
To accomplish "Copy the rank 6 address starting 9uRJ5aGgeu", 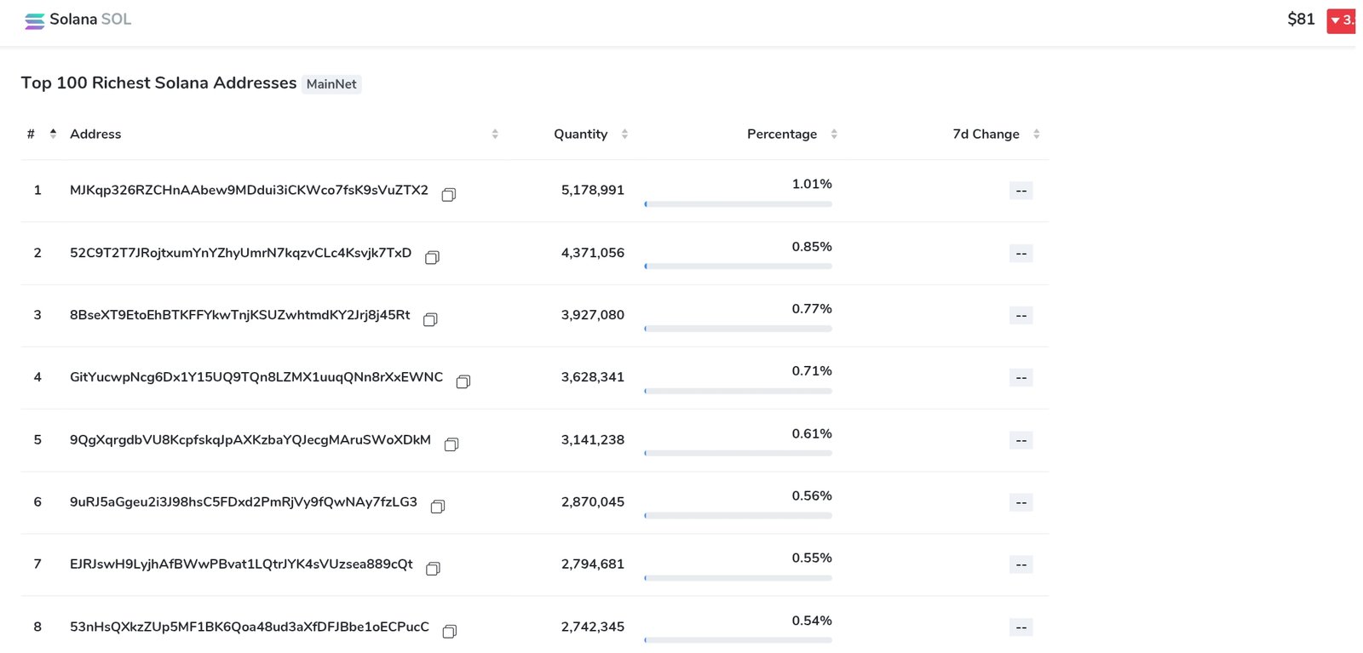I will coord(438,507).
